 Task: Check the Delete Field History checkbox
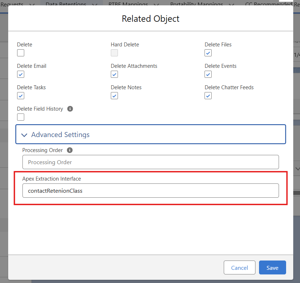click(x=21, y=117)
